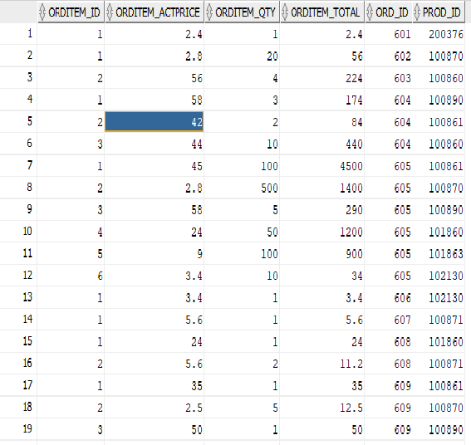This screenshot has width=471, height=445.
Task: Select ORD_ID cell 602
Action: click(389, 56)
